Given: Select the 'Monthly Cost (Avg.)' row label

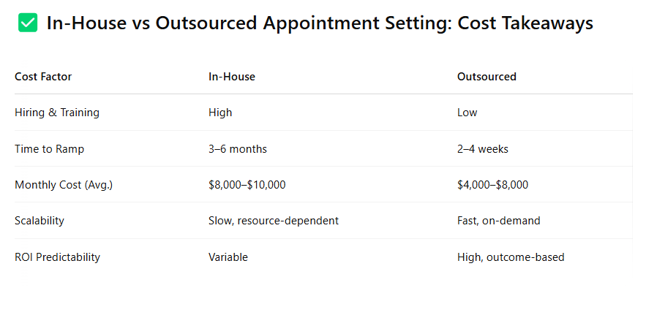Looking at the screenshot, I should [x=64, y=185].
